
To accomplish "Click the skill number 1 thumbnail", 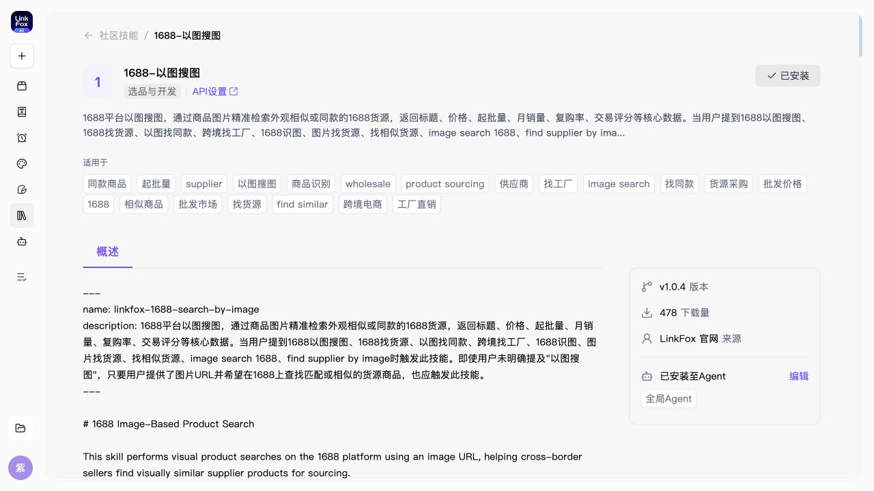I will tap(98, 82).
